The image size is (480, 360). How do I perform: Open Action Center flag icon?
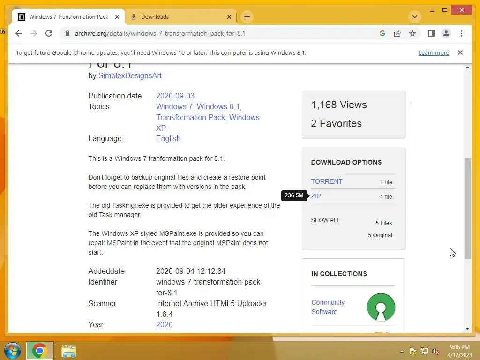point(413,351)
